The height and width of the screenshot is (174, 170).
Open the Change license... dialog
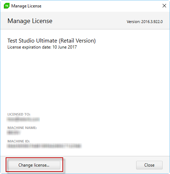pos(34,165)
